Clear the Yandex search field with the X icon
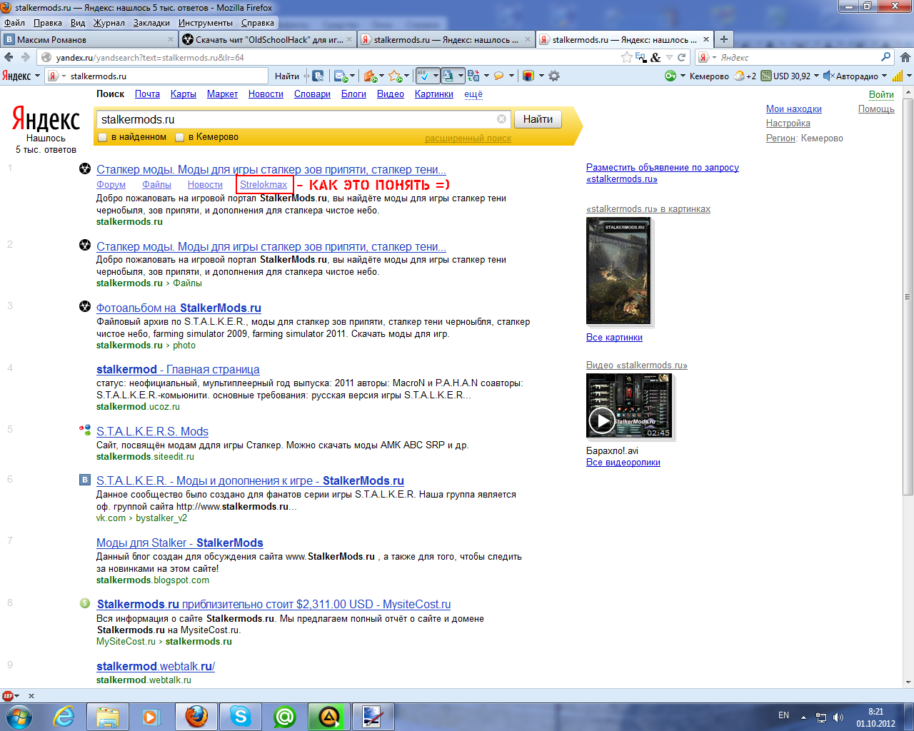914x731 pixels. 501,119
